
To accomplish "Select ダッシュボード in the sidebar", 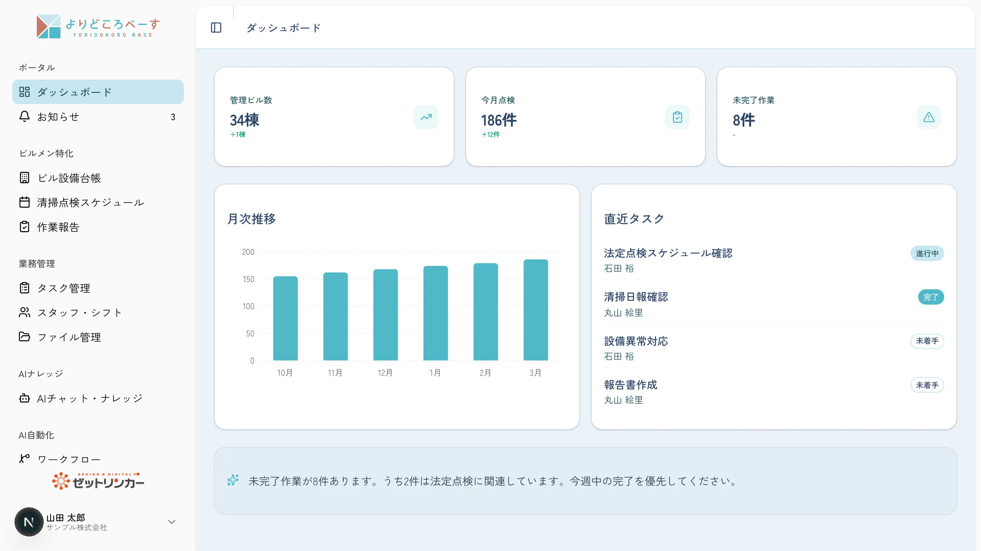I will pyautogui.click(x=98, y=92).
